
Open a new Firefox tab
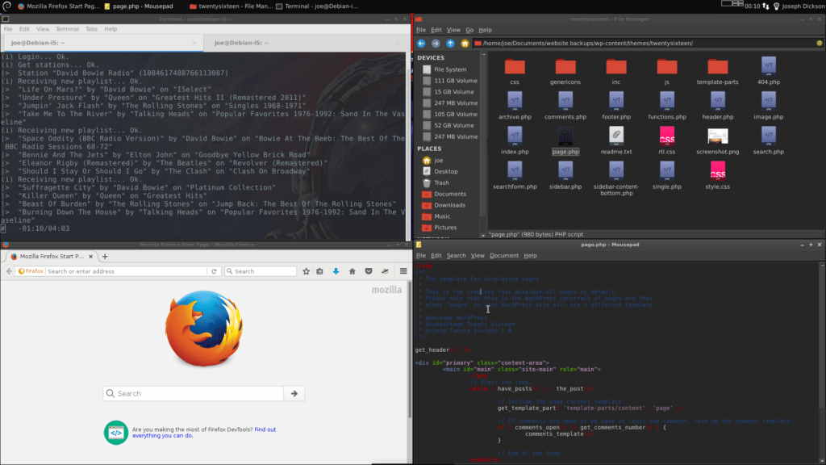(x=105, y=256)
